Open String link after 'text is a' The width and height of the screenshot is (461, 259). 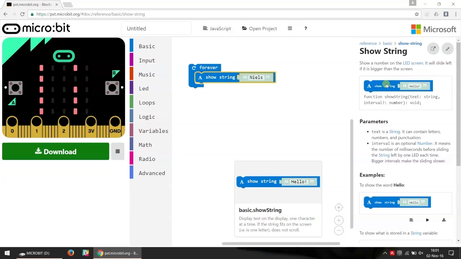394,132
